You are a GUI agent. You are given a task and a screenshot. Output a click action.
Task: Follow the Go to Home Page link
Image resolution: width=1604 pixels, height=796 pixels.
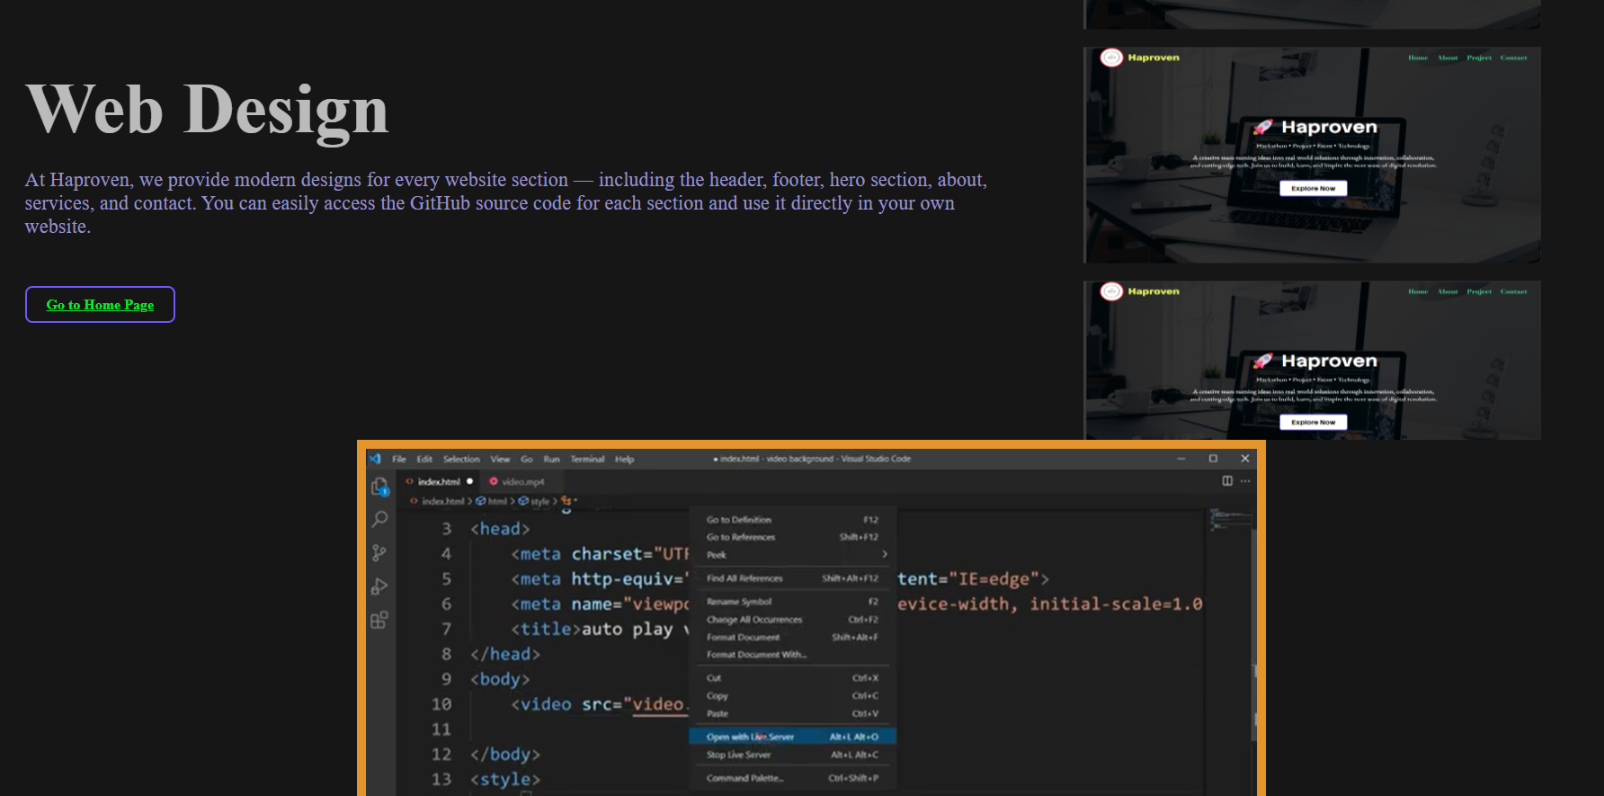(x=100, y=305)
